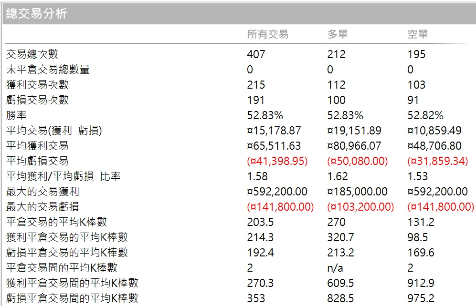Click the 平倉交易的平均K棒數 row label
Screen dimensions: 476x306
(x=56, y=222)
